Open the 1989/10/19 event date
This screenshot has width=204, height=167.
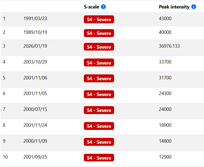(35, 32)
